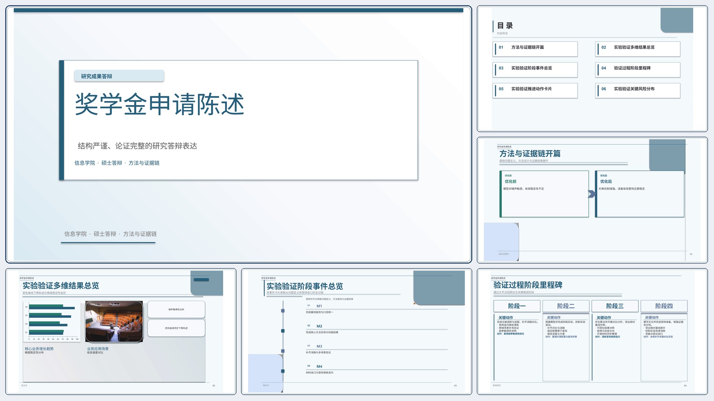
Task: Select the 噪声鲁棒性分析 box
Action: (176, 309)
